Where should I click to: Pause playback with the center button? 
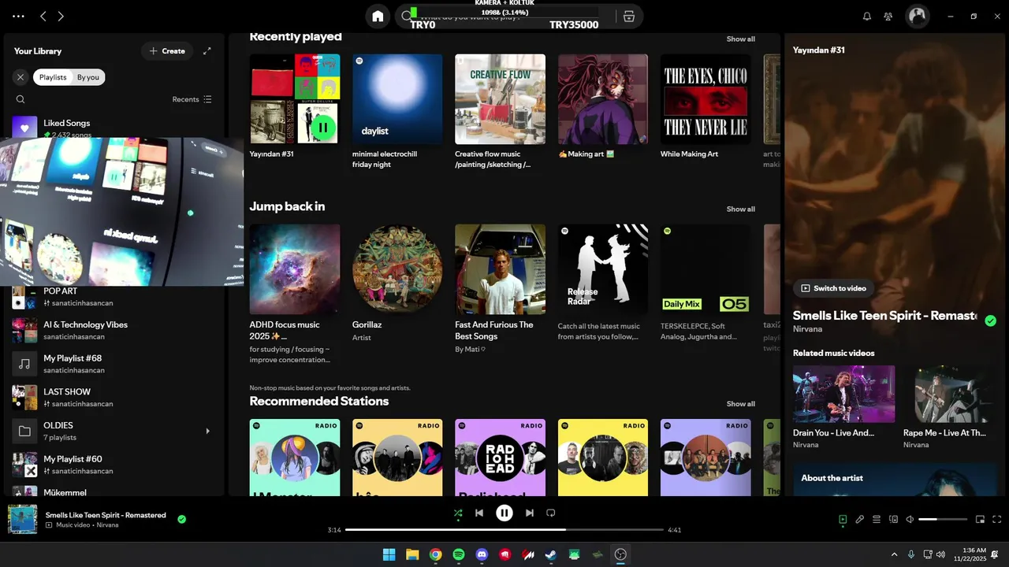(x=504, y=513)
